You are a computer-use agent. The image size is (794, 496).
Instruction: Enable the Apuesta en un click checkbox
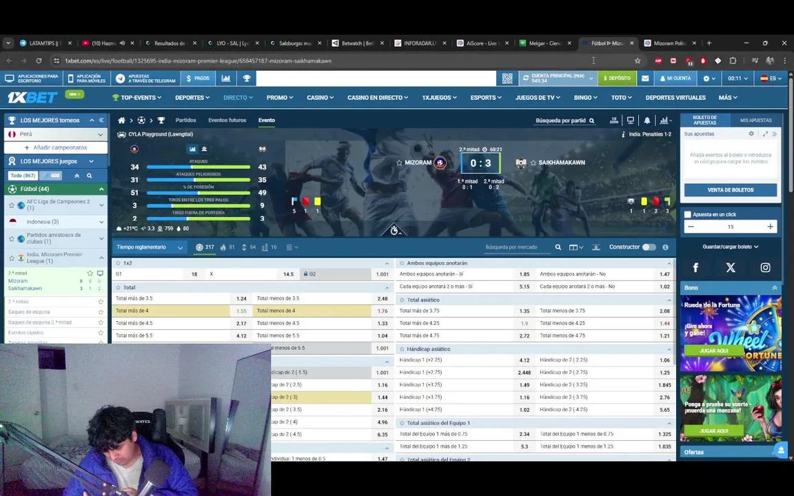tap(688, 215)
